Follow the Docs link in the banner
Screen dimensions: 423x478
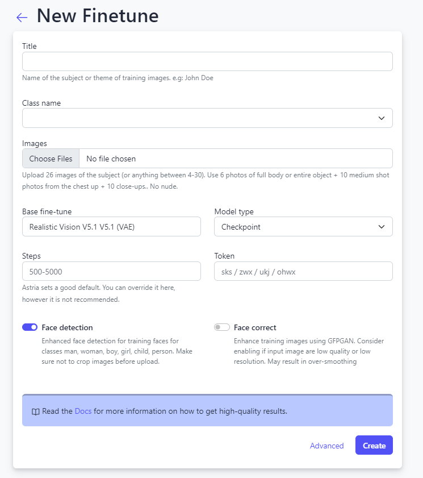83,411
